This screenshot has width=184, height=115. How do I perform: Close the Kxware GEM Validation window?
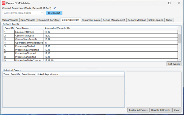pos(178,3)
